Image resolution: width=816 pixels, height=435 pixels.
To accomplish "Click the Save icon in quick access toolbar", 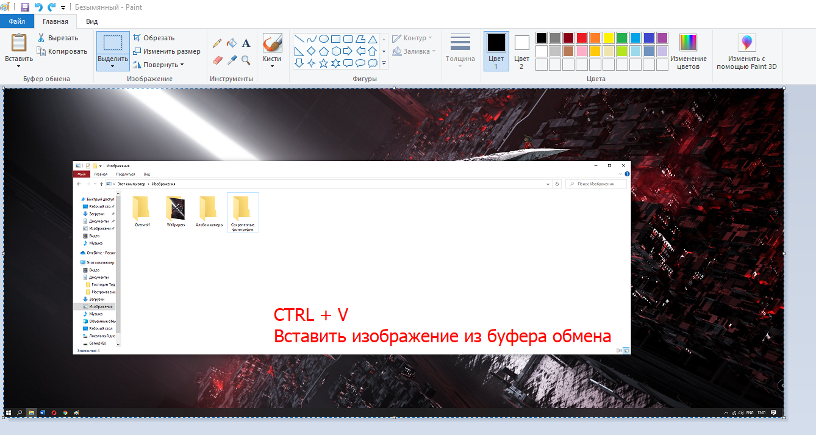I will [x=24, y=7].
